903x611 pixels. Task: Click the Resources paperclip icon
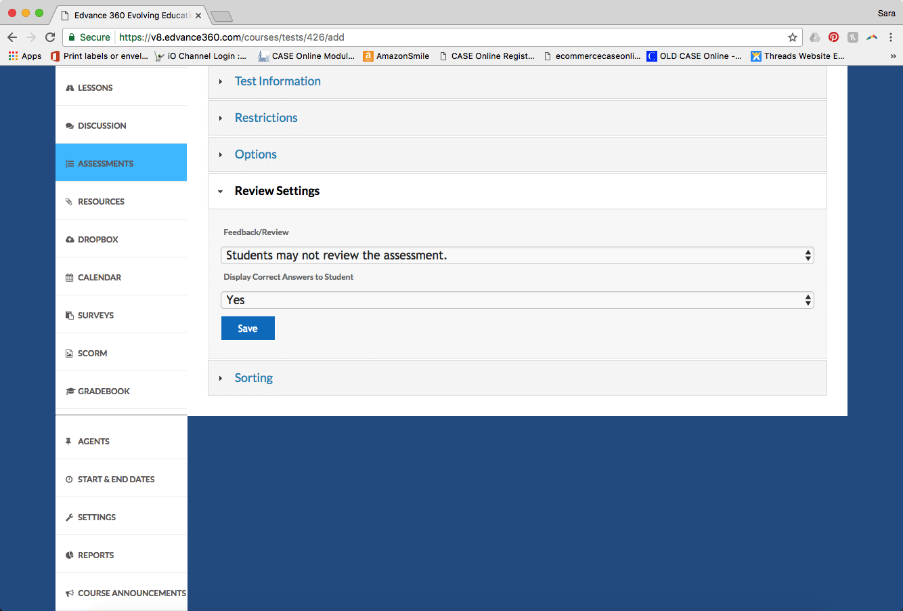pyautogui.click(x=69, y=202)
